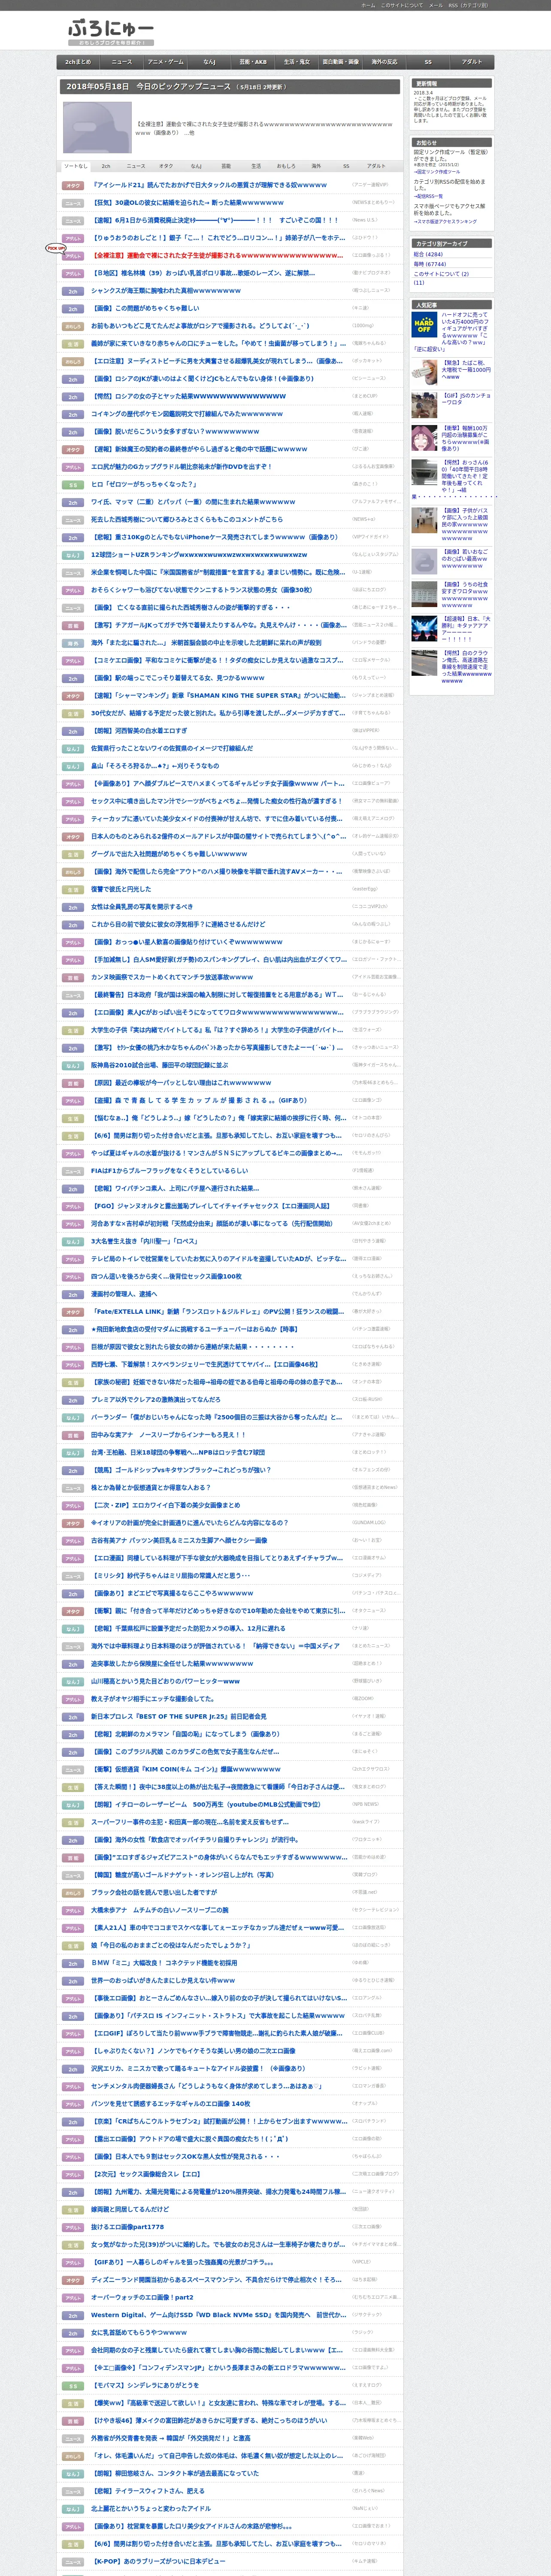
Task: Click the オタク badge beside the シャーマンキング headline
Action: pyautogui.click(x=73, y=696)
